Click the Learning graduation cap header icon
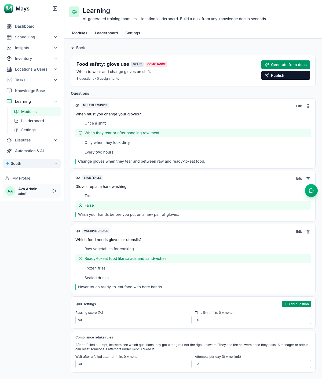The image size is (322, 379). (74, 12)
